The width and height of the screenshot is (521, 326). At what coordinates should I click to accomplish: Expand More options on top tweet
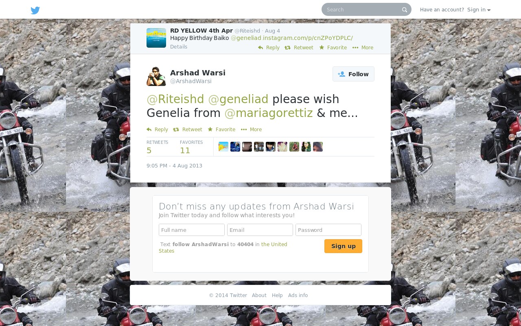pos(363,48)
